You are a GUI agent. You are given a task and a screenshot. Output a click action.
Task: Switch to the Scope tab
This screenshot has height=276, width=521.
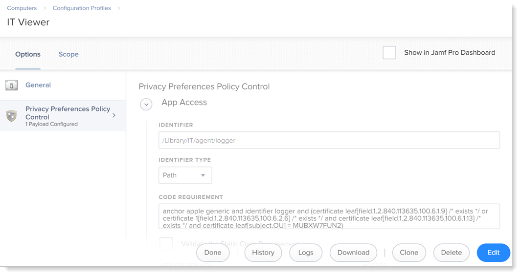(x=68, y=54)
